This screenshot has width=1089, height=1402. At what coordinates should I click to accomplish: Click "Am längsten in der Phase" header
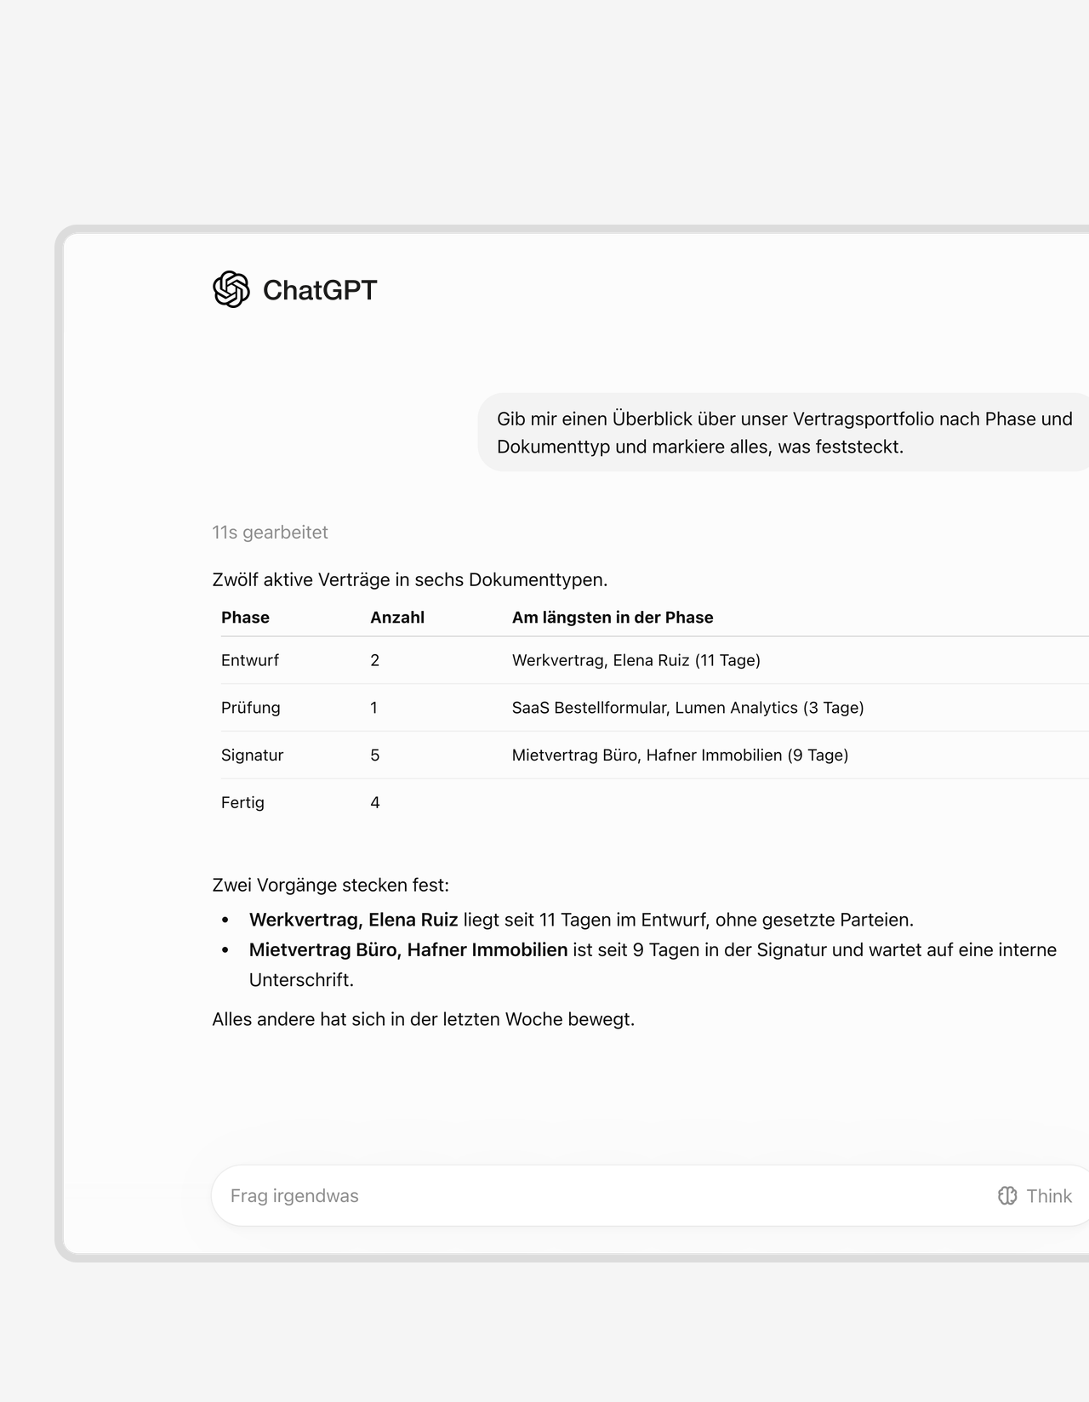[x=613, y=618]
